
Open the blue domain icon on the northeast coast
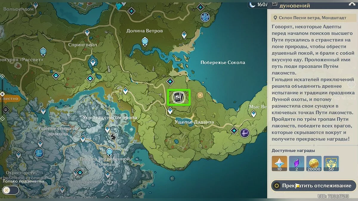coord(205,17)
